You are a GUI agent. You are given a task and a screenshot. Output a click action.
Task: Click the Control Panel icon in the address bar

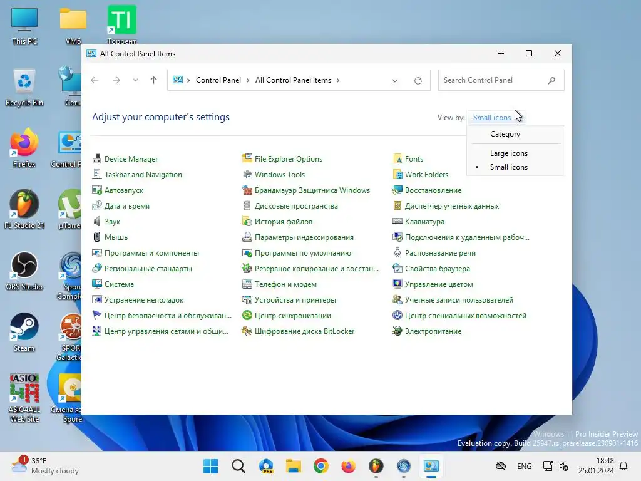pos(177,80)
